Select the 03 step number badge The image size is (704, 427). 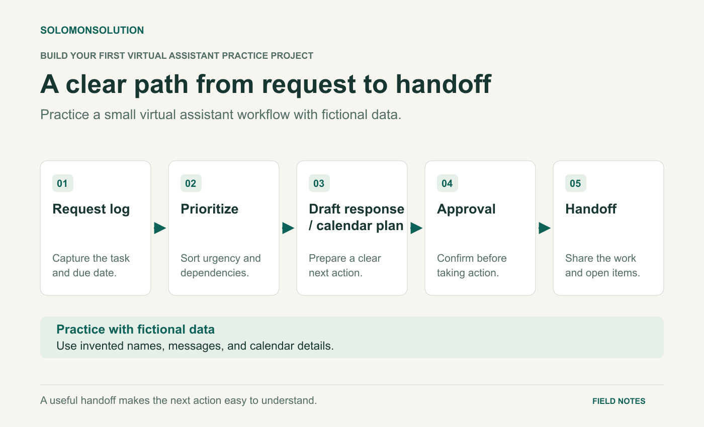coord(319,183)
